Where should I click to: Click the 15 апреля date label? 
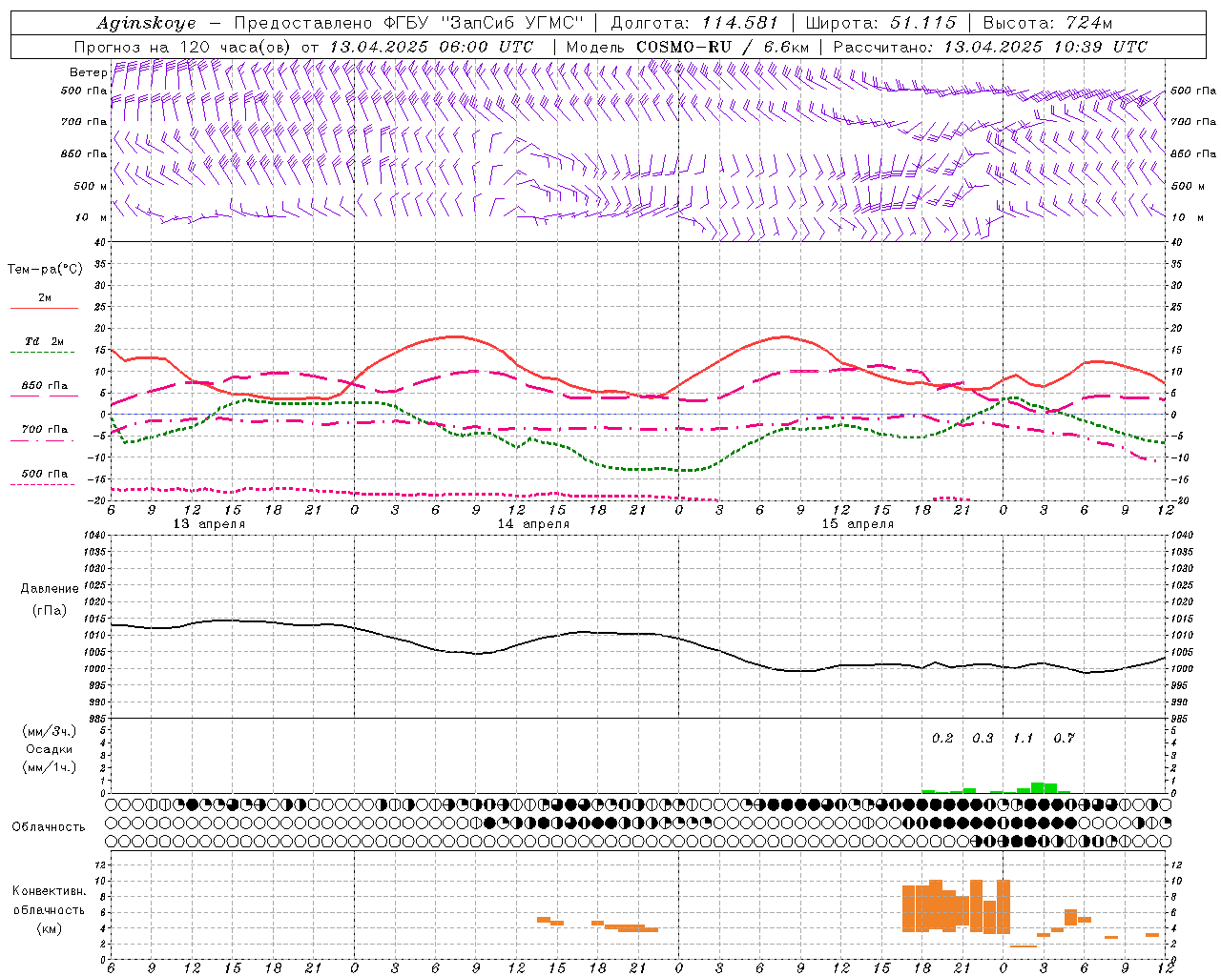click(x=858, y=524)
